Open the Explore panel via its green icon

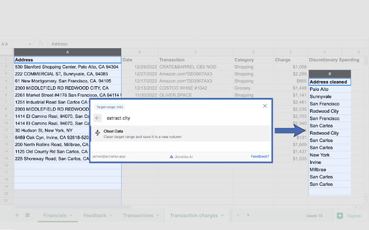[339, 216]
